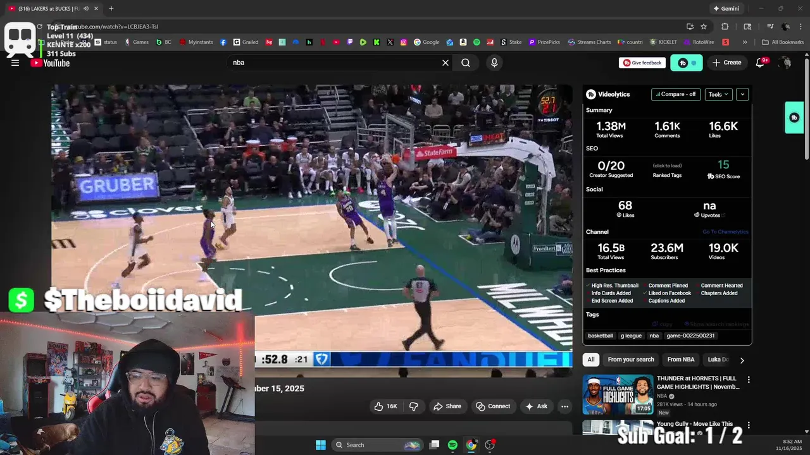Open the RotoWire bookmark
Screen dimensions: 810x455
coord(699,42)
